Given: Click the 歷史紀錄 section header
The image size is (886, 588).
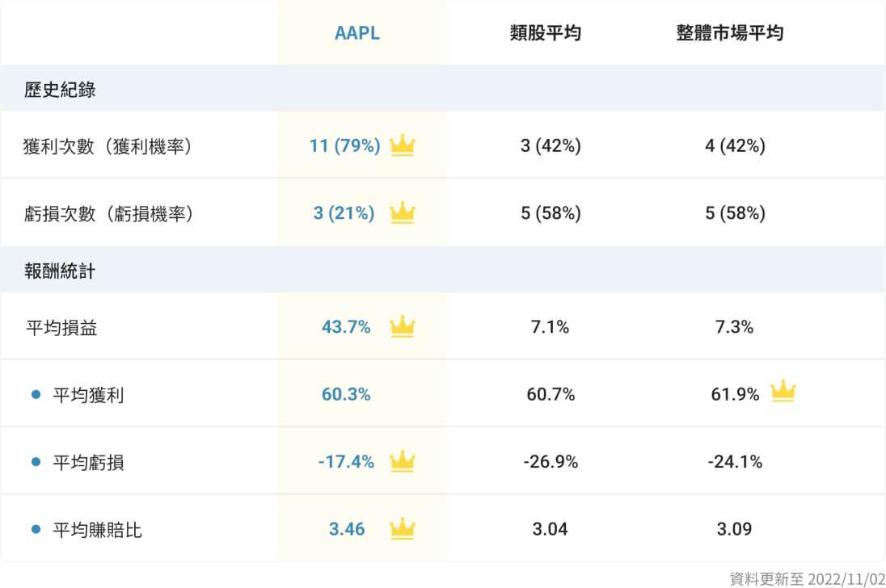Looking at the screenshot, I should pyautogui.click(x=60, y=90).
